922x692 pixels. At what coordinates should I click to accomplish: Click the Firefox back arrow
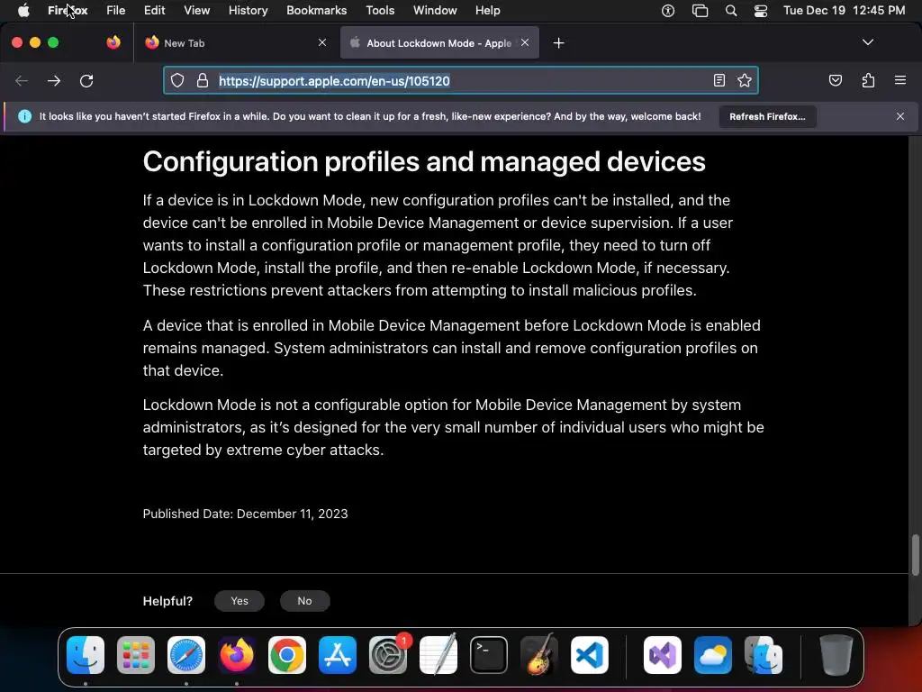(22, 80)
